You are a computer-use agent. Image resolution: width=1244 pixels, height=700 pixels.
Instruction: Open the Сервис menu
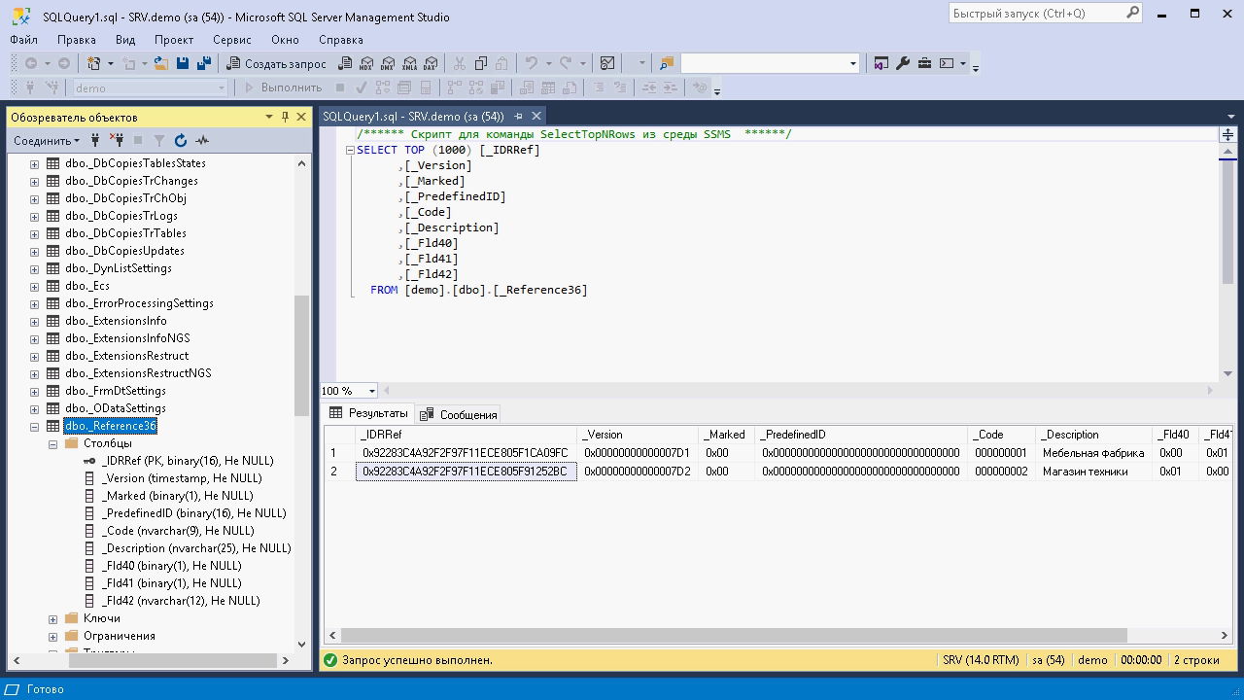[x=231, y=40]
